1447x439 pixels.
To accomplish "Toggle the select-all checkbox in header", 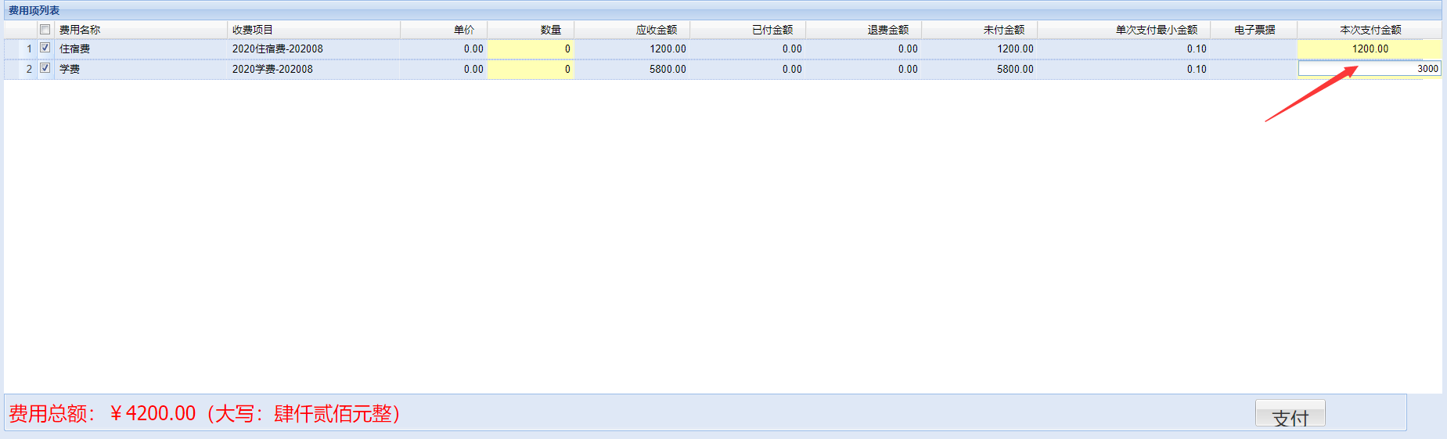I will point(45,30).
